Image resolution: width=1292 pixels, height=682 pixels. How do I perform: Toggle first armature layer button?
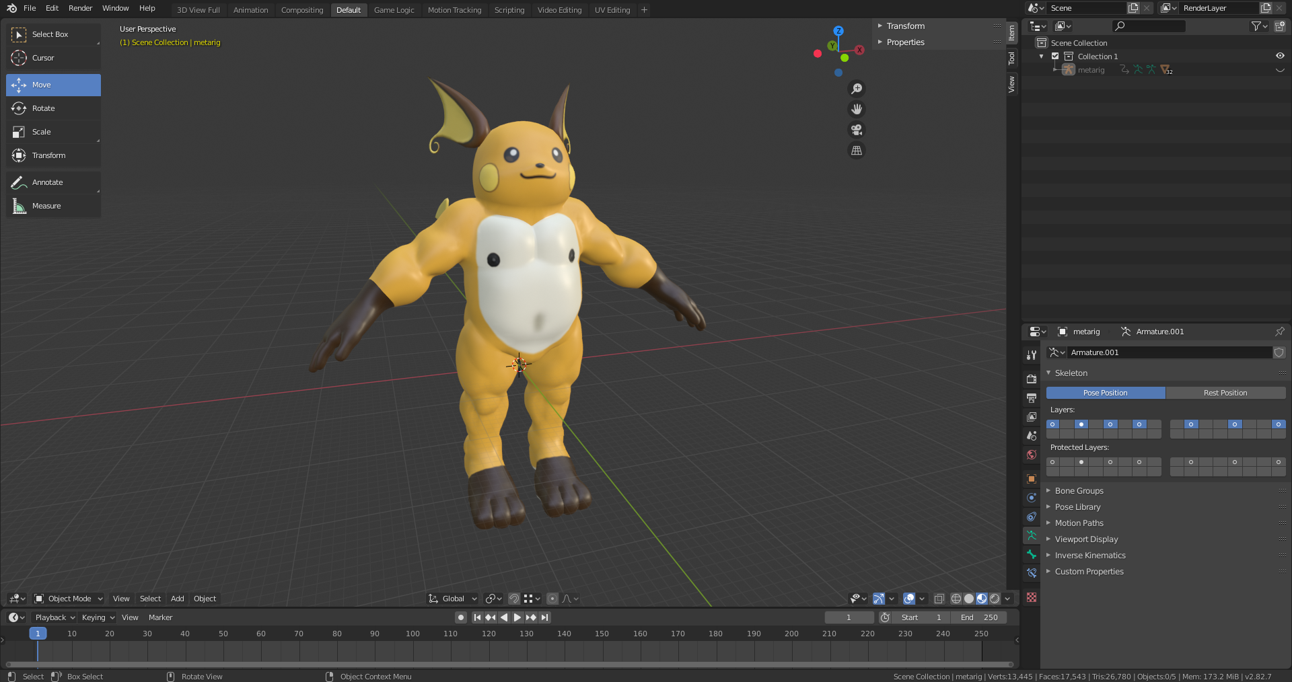click(1052, 424)
